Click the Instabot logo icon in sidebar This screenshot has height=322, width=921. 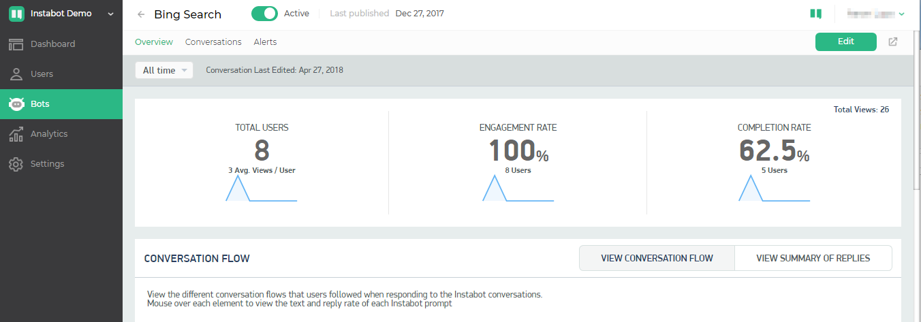coord(16,14)
